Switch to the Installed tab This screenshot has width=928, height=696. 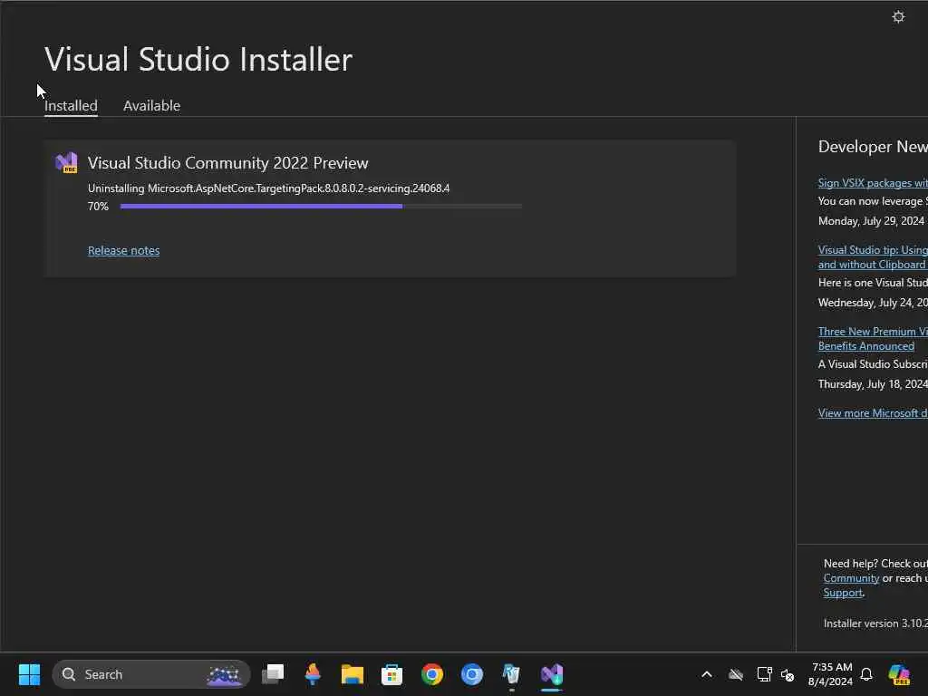(71, 105)
